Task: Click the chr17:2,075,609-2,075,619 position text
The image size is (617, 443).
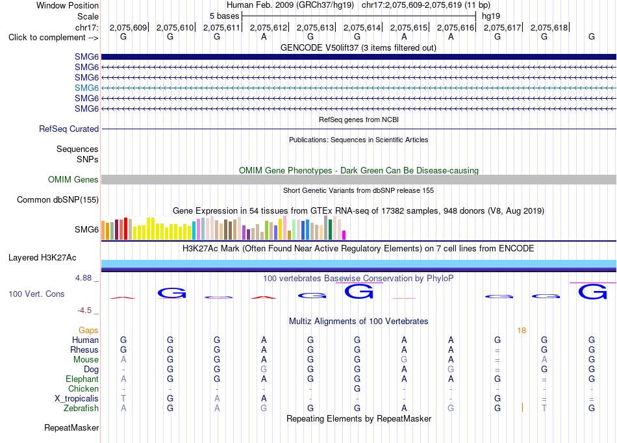Action: (426, 5)
